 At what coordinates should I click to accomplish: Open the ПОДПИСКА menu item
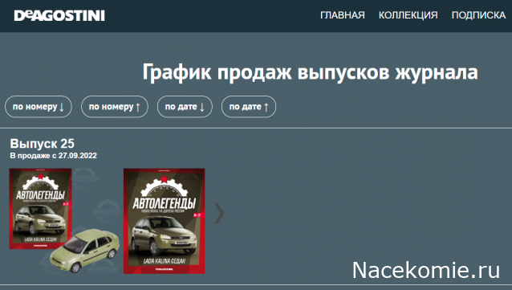tap(478, 15)
